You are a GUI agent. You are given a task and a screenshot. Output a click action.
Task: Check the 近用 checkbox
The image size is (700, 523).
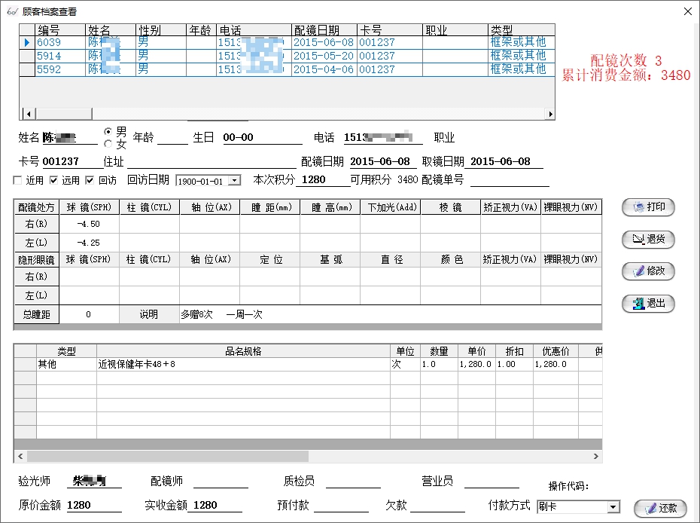pyautogui.click(x=18, y=181)
